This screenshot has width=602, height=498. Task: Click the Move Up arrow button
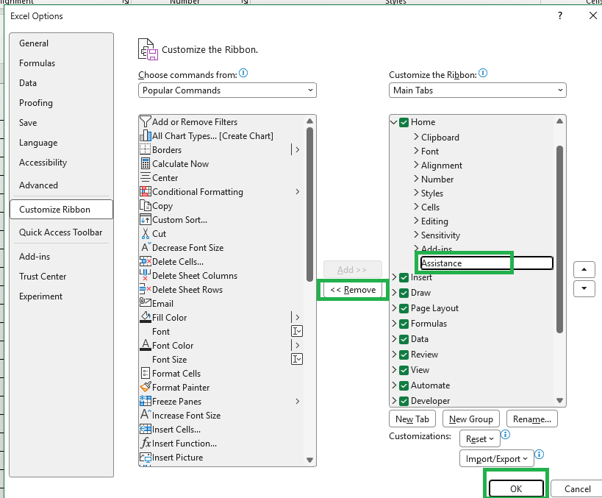[x=584, y=270]
